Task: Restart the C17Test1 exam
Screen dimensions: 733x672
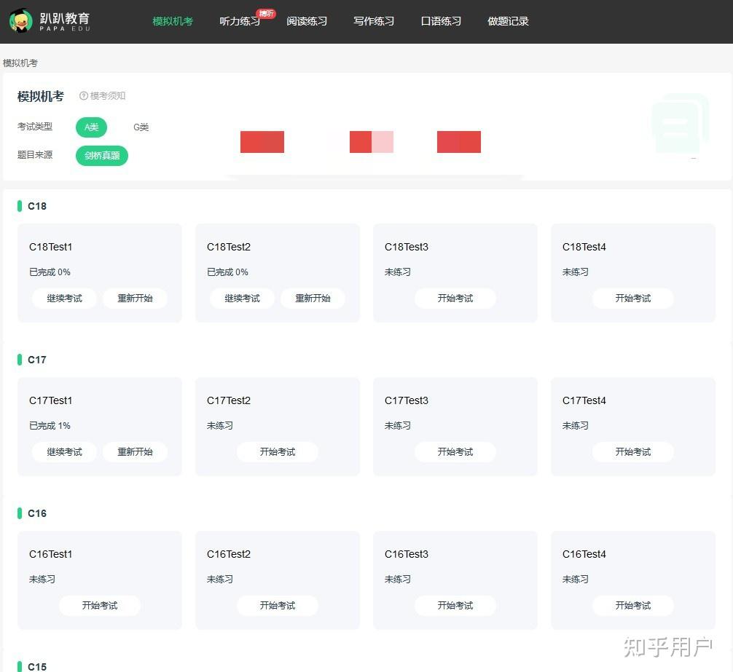Action: pyautogui.click(x=135, y=451)
